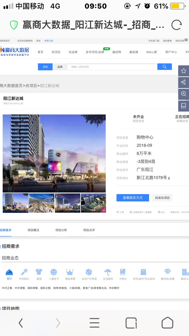
Task: Open the 赢招商 nav menu item
Action: point(117,52)
